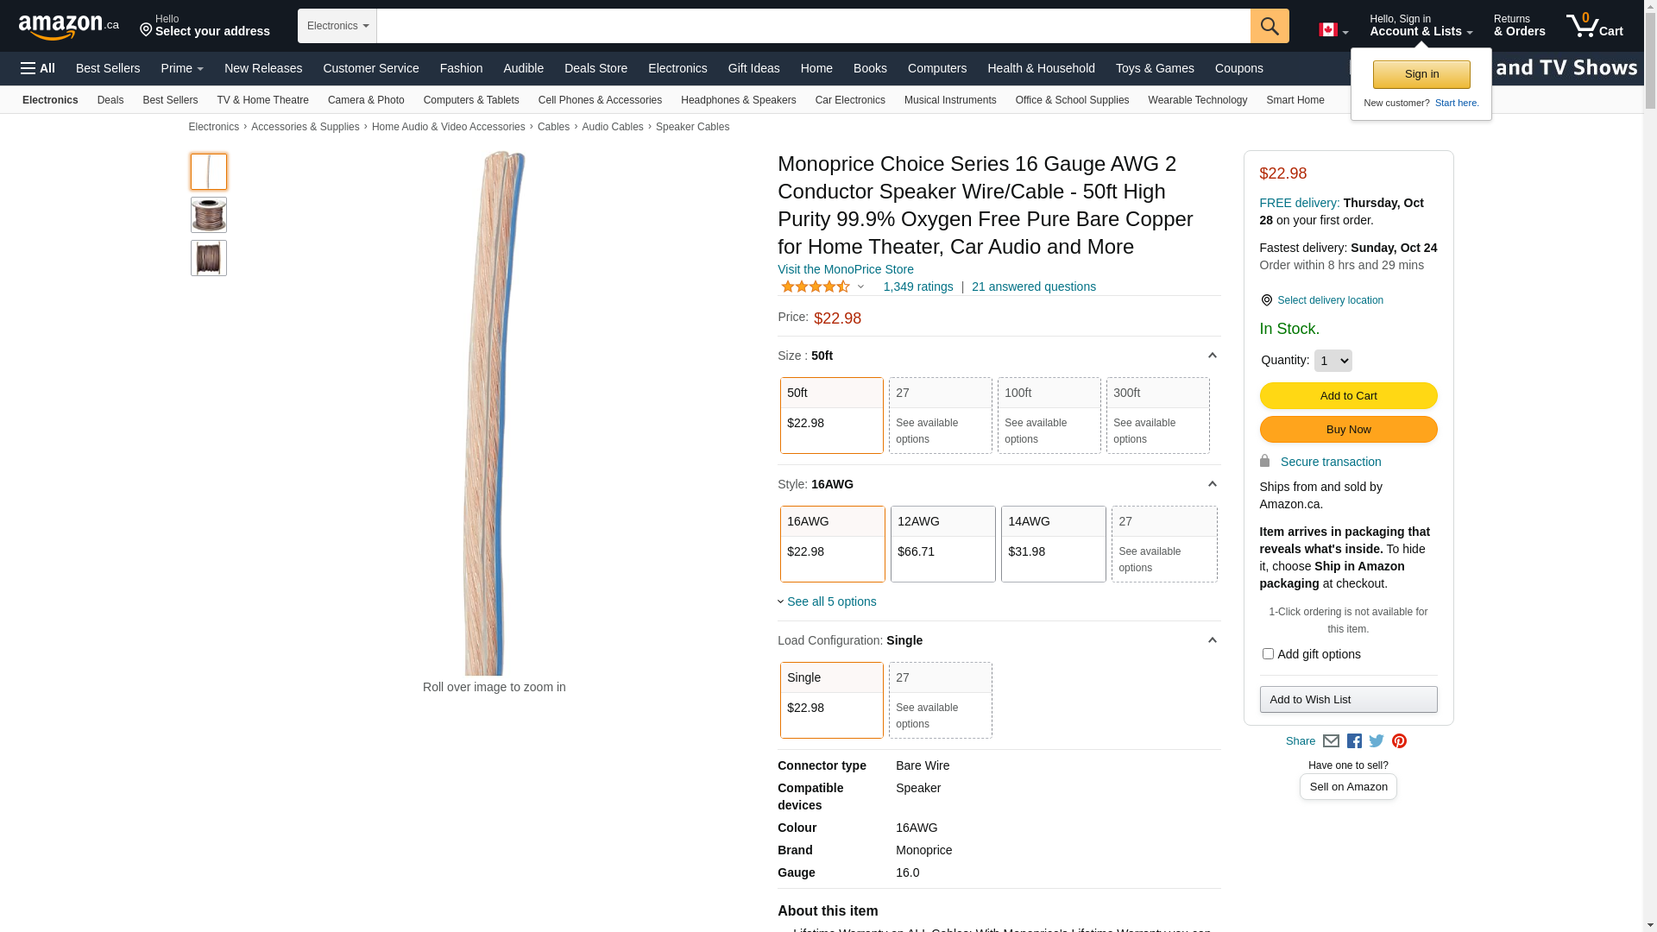Screen dimensions: 1657x932
Task: Expand See all 5 options
Action: pyautogui.click(x=830, y=601)
